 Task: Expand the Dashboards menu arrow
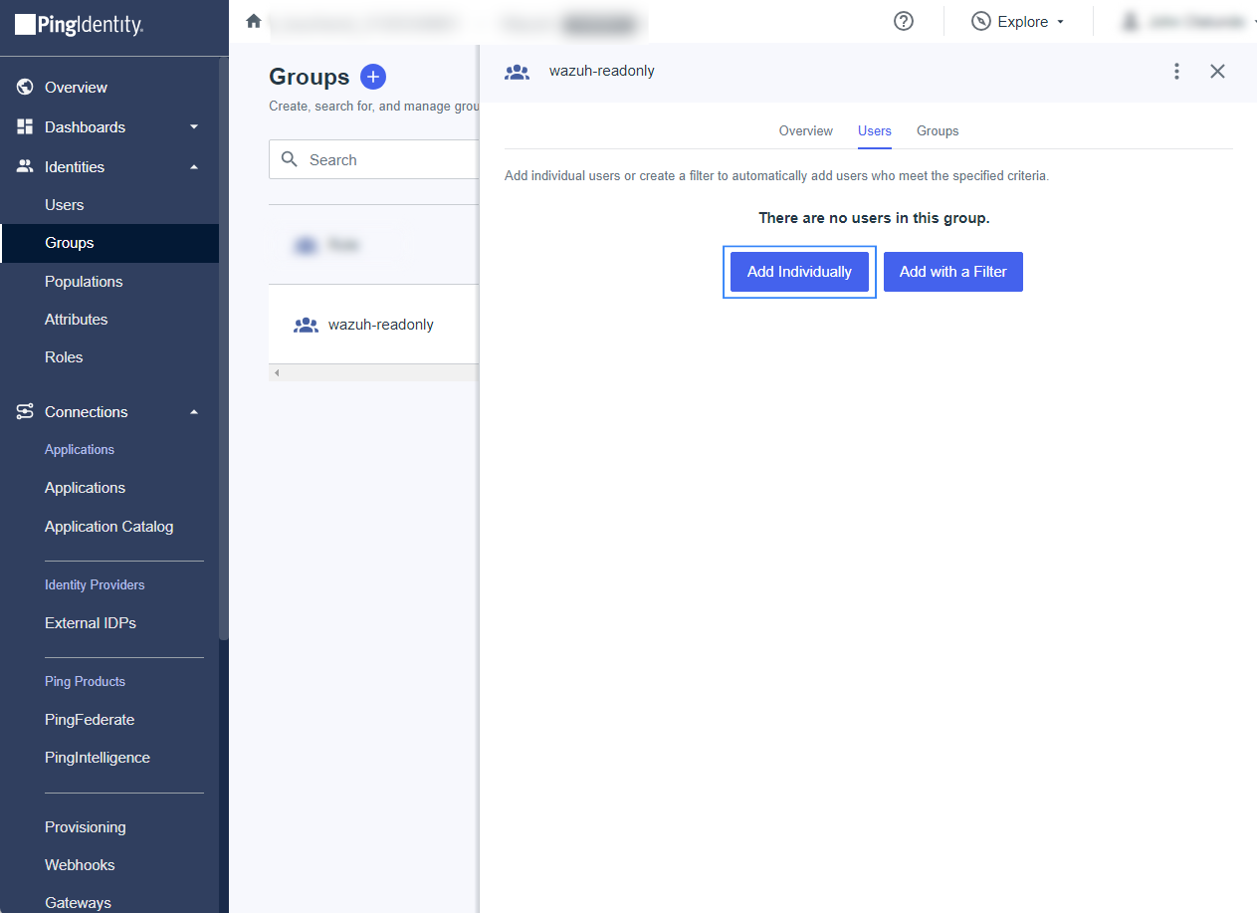click(194, 127)
